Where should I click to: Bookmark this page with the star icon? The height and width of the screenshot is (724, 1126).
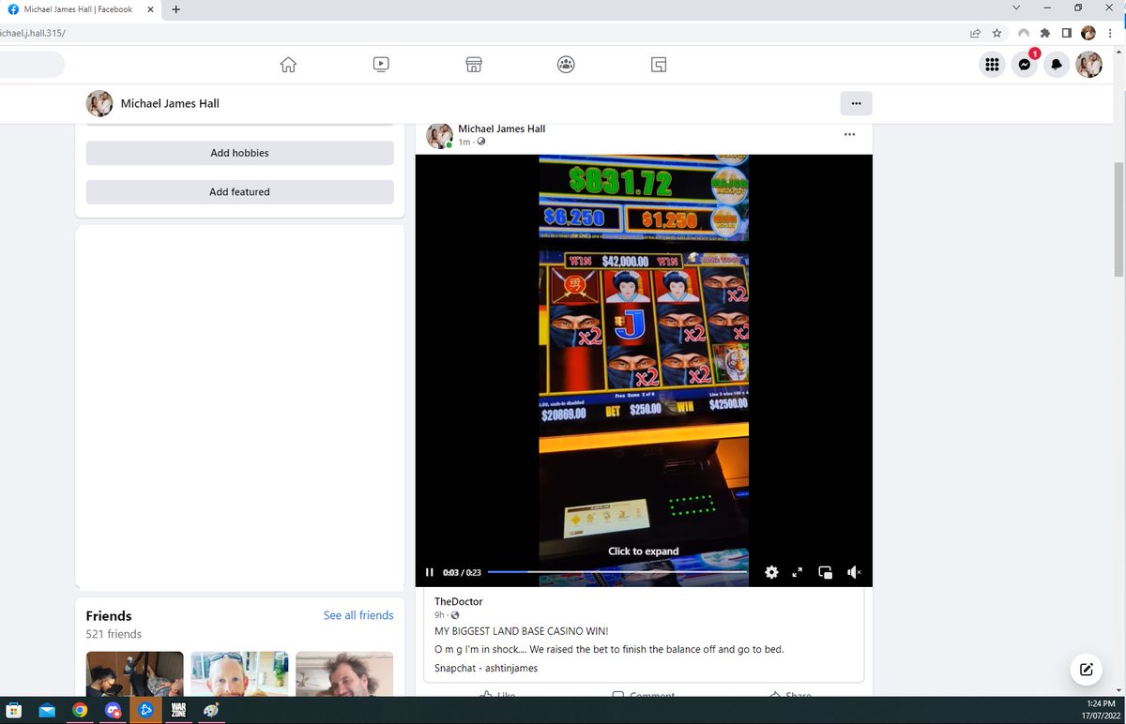point(997,33)
